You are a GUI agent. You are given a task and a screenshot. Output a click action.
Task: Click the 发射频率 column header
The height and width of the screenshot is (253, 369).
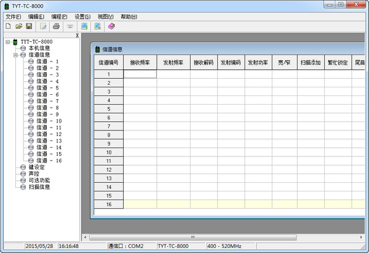173,62
